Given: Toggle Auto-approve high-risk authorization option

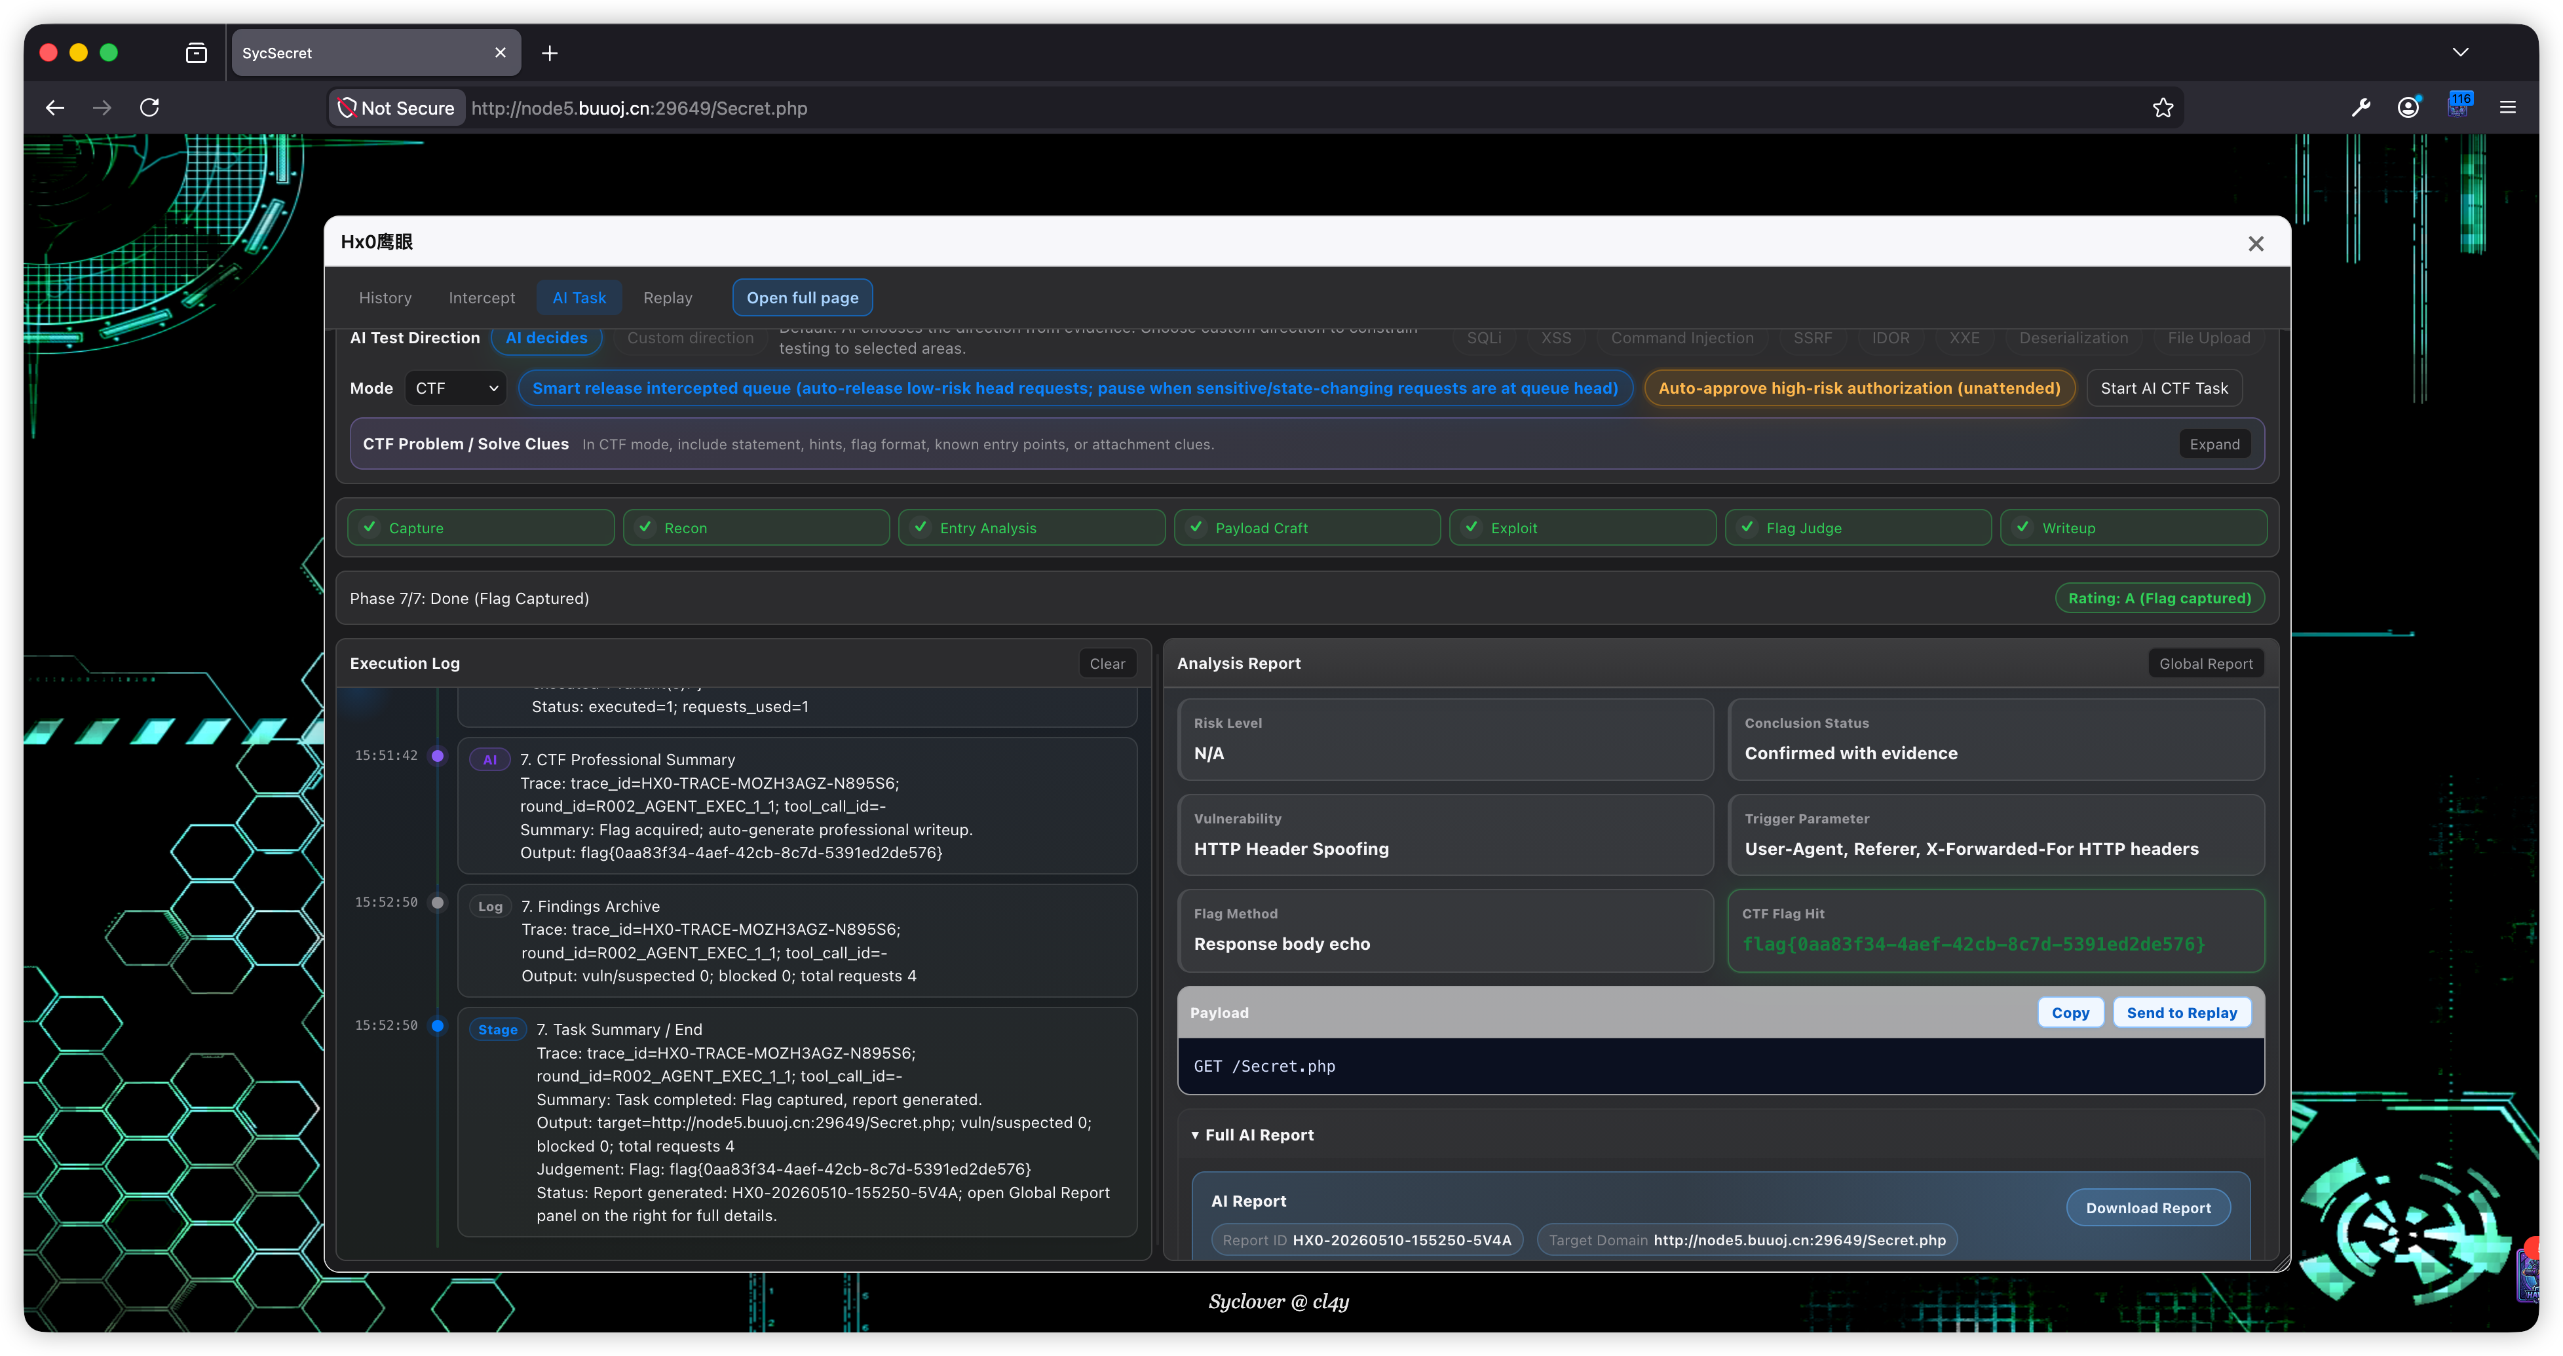Looking at the screenshot, I should tap(1859, 388).
